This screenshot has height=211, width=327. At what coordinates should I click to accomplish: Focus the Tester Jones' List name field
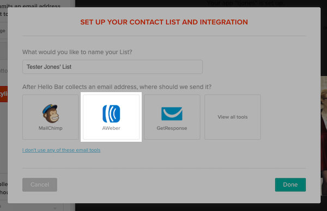tap(112, 67)
